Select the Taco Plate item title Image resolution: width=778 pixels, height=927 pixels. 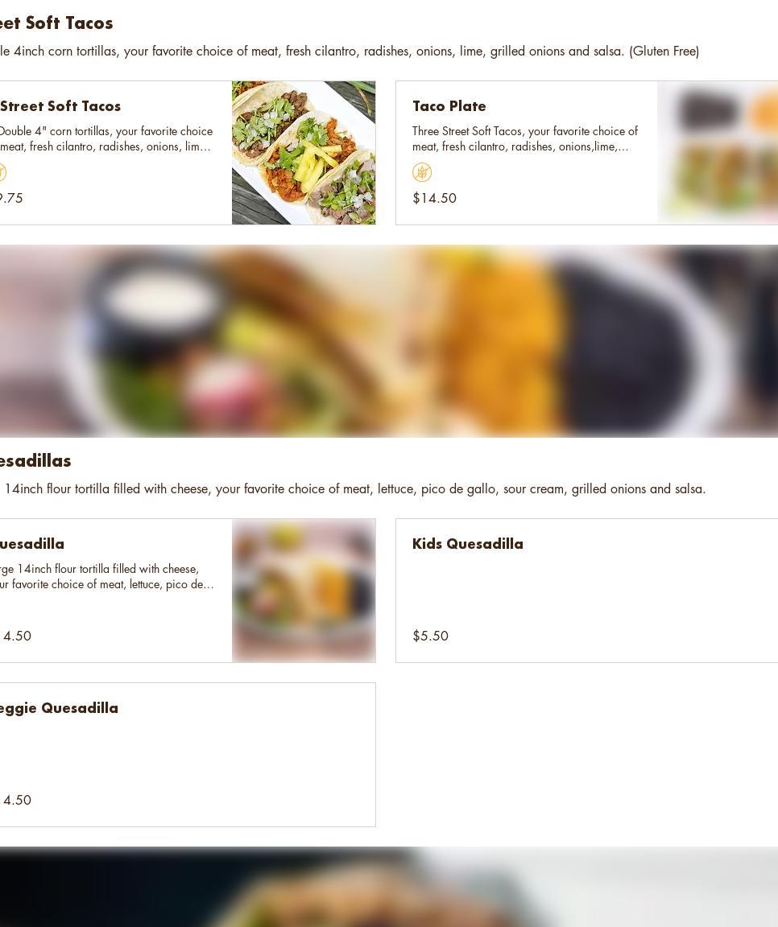[449, 106]
